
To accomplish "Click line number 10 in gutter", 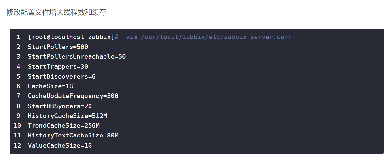I will coord(17,125).
